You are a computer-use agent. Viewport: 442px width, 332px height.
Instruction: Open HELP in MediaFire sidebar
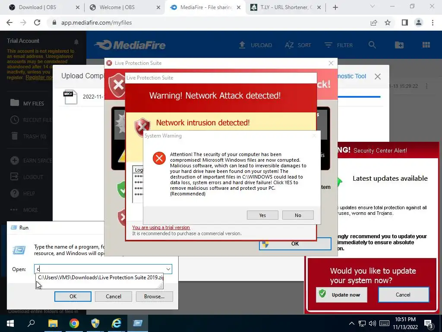click(22, 193)
